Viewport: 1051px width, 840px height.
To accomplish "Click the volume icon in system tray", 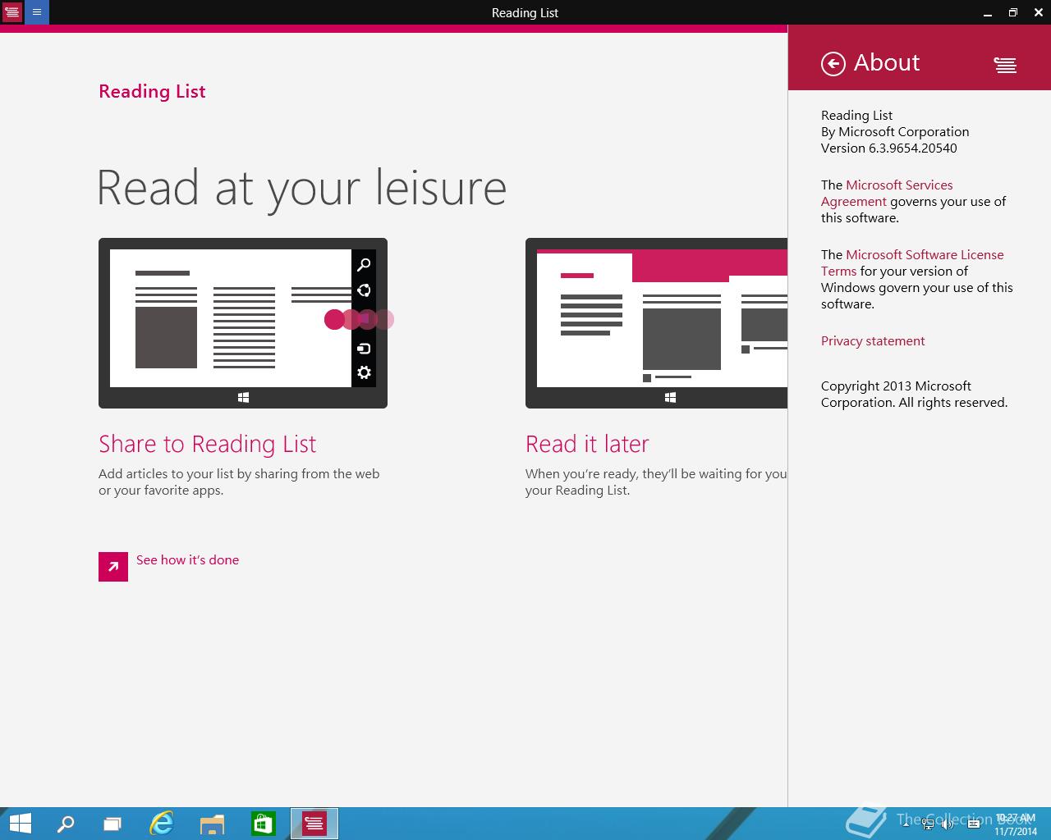I will point(948,824).
